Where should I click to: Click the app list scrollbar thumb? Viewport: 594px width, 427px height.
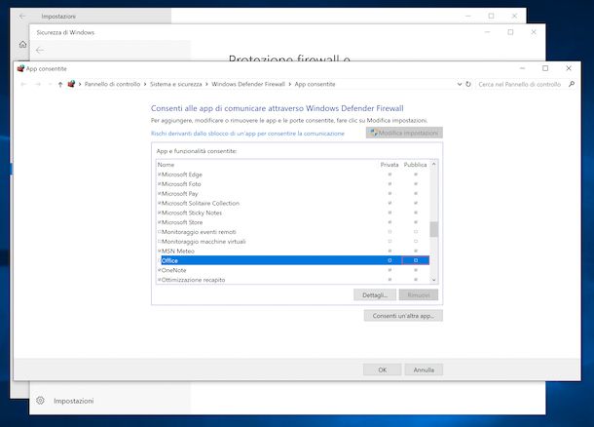coord(433,229)
